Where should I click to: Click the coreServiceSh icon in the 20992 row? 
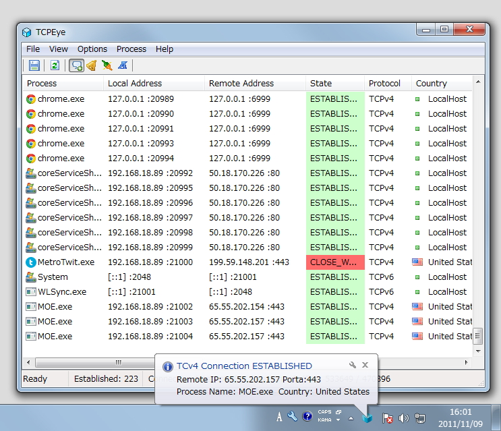click(x=30, y=173)
